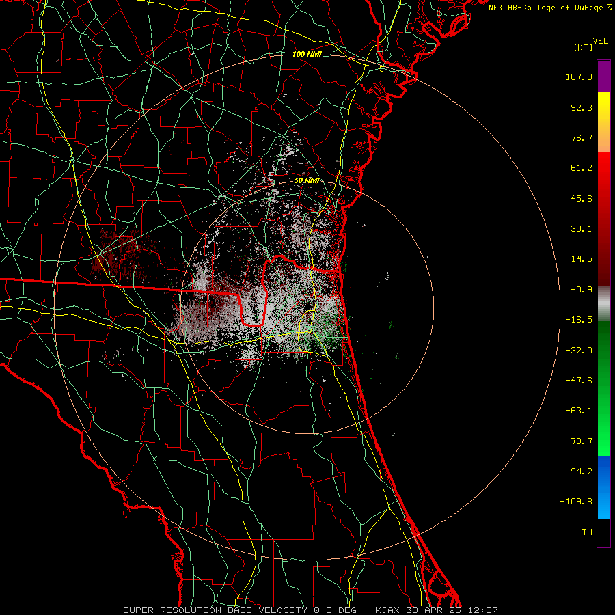Click the -94.2 value on velocity scale
615x615 pixels.
point(579,471)
